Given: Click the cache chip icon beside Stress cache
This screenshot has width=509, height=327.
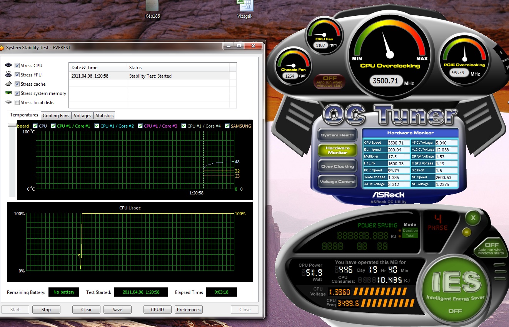Looking at the screenshot, I should tap(8, 84).
